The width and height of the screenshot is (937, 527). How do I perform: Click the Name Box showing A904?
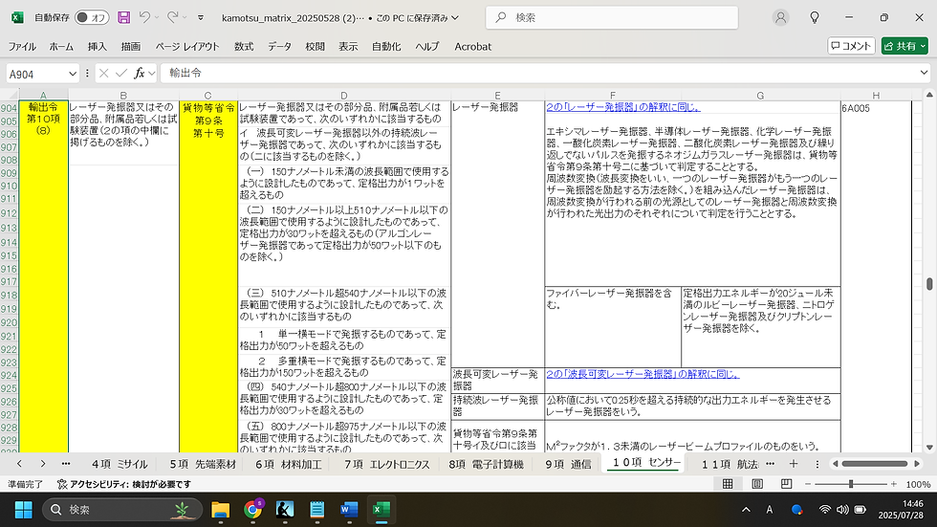36,74
